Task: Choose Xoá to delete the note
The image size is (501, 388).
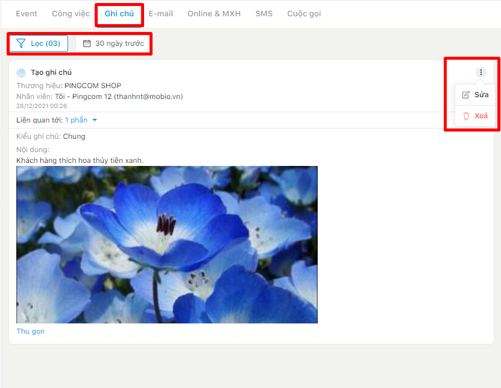Action: click(475, 116)
